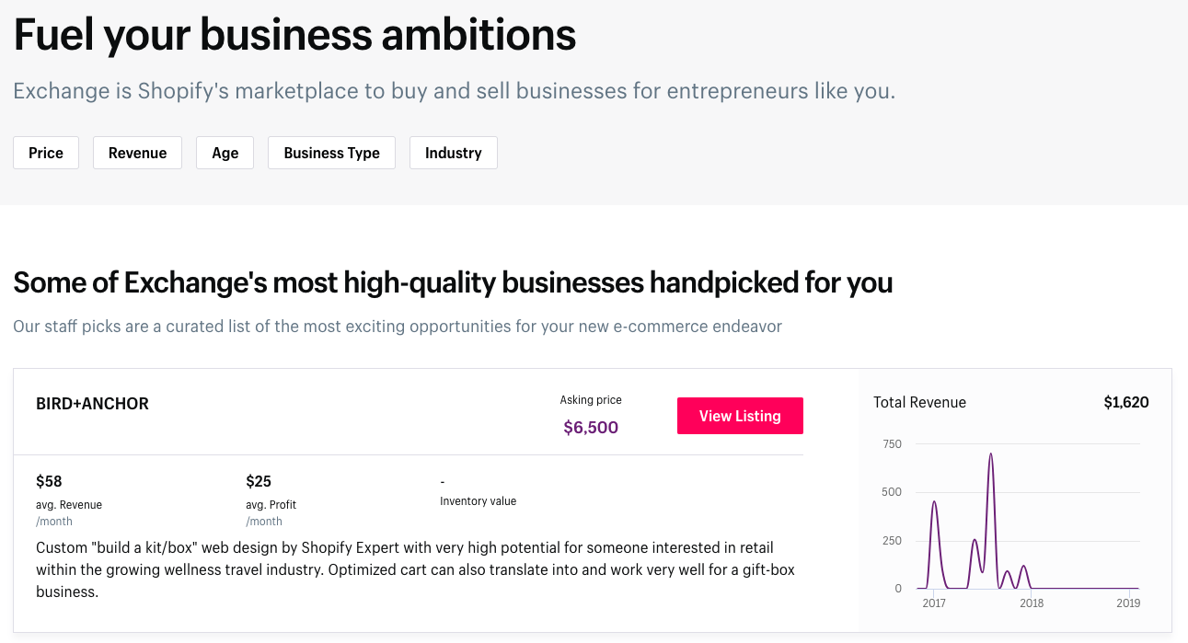
Task: Click the 750 label on chart's vertical axis
Action: [892, 444]
